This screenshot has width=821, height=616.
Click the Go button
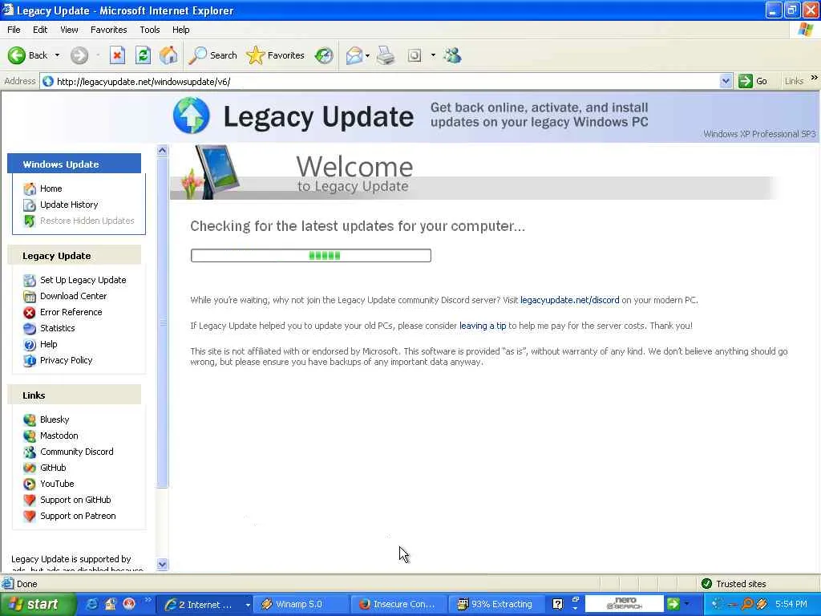click(x=753, y=81)
